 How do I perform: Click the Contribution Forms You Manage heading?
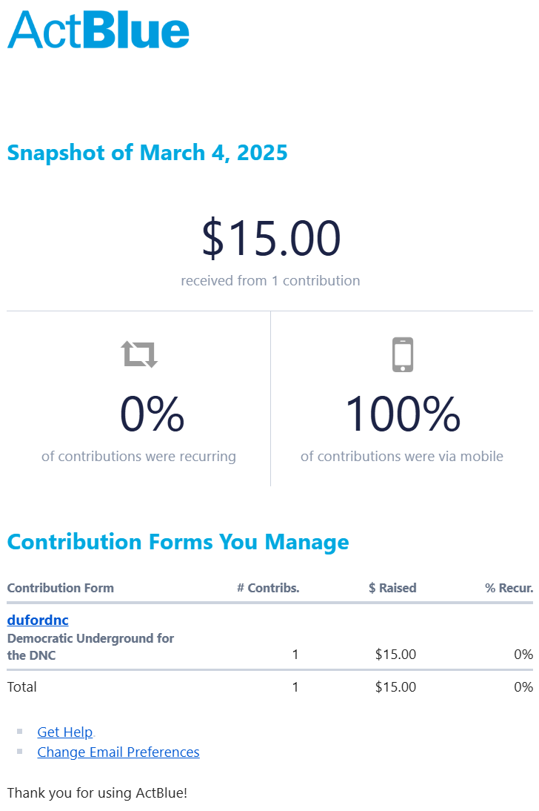click(178, 542)
